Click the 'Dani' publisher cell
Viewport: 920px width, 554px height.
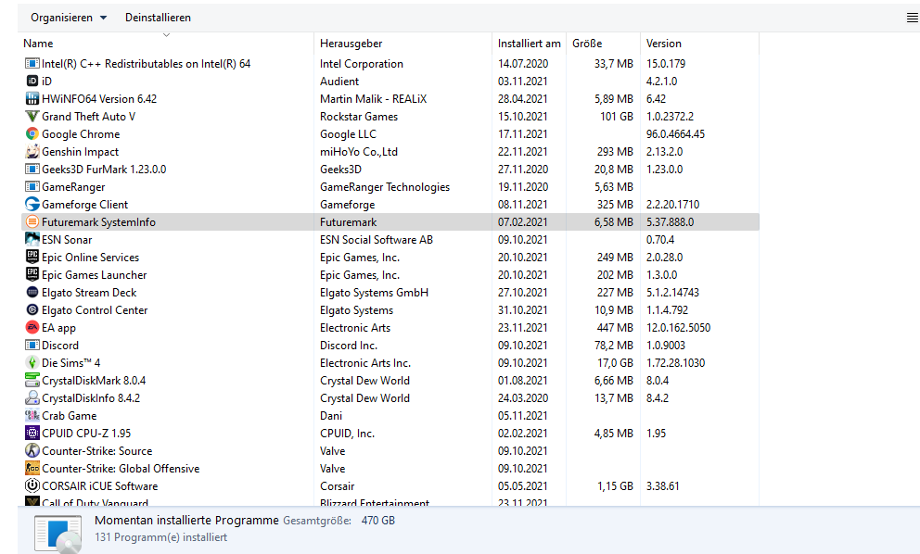[x=331, y=415]
